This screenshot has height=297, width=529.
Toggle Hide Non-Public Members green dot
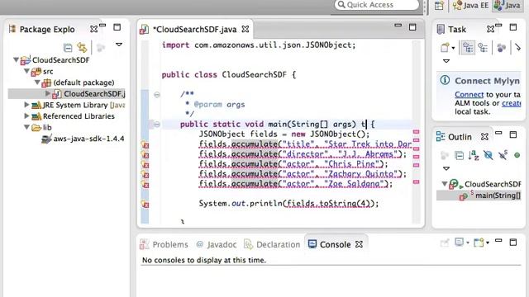[517, 156]
